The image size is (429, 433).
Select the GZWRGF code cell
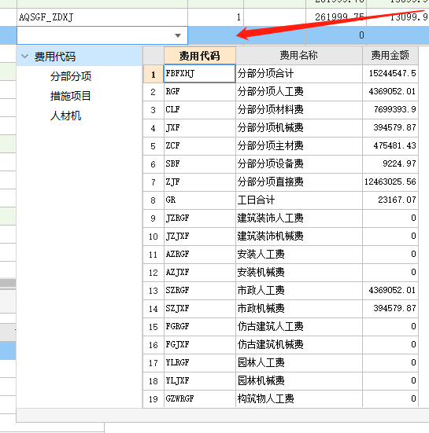click(x=200, y=398)
